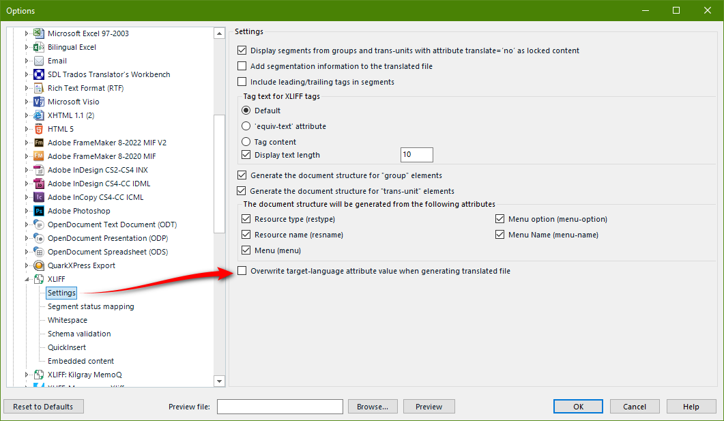Toggle document structure for "trans-unit" elements
The height and width of the screenshot is (421, 724).
[242, 190]
